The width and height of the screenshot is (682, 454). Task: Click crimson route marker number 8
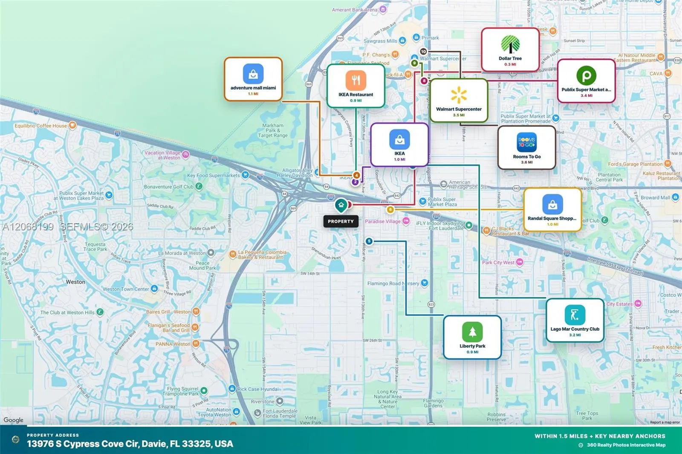(x=424, y=80)
